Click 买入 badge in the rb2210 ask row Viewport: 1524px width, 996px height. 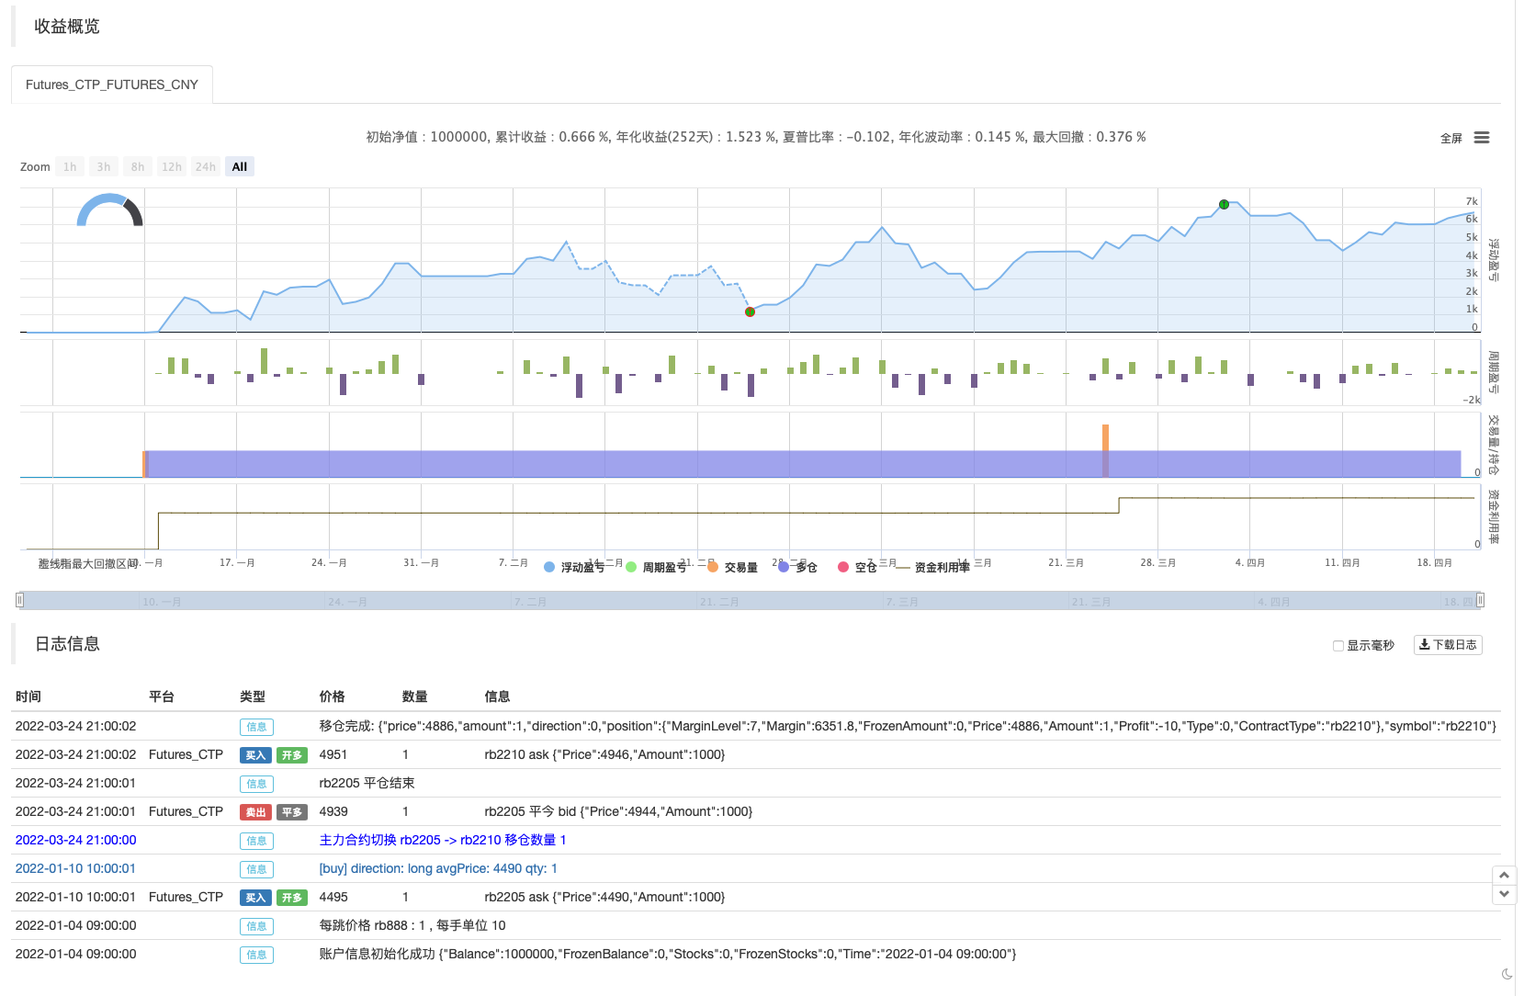pyautogui.click(x=255, y=755)
